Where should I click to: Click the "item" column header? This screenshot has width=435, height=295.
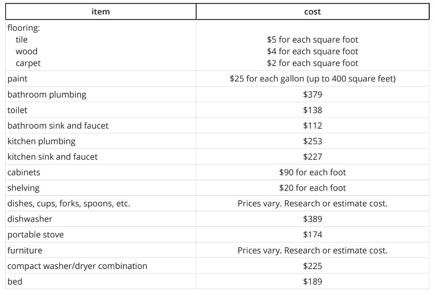tap(100, 12)
